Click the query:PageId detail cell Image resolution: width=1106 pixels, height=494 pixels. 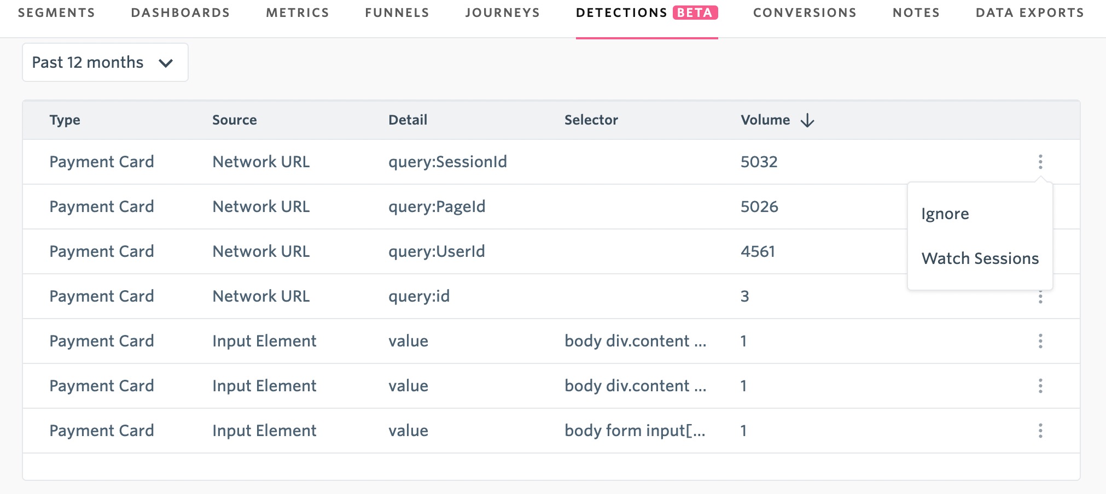point(436,207)
